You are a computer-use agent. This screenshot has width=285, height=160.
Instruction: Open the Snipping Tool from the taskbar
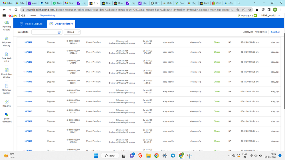tap(189, 156)
